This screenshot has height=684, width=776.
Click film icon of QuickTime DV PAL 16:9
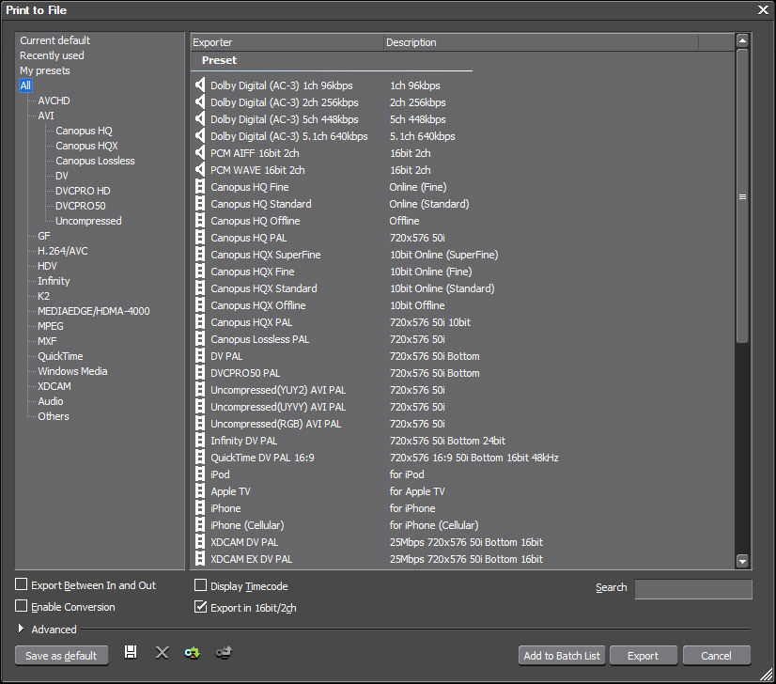200,458
